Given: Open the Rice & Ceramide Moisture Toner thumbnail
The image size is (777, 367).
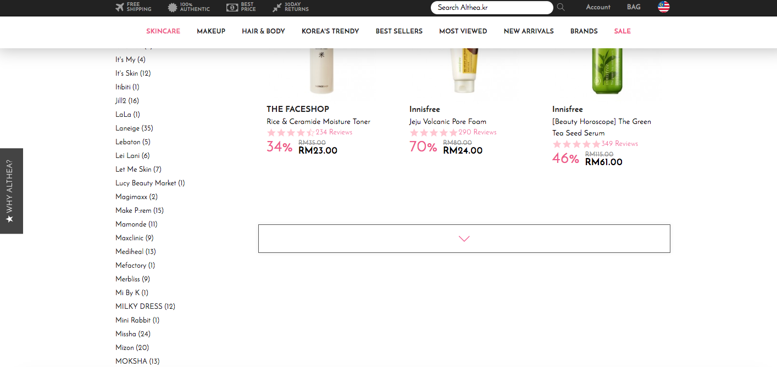Looking at the screenshot, I should pyautogui.click(x=321, y=71).
